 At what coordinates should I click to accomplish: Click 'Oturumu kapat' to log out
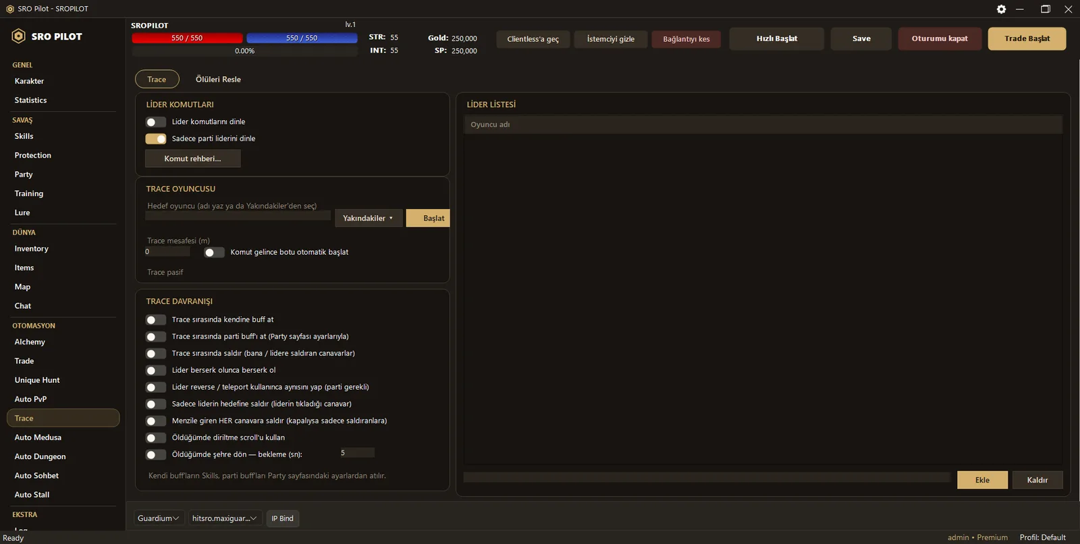[x=940, y=38]
